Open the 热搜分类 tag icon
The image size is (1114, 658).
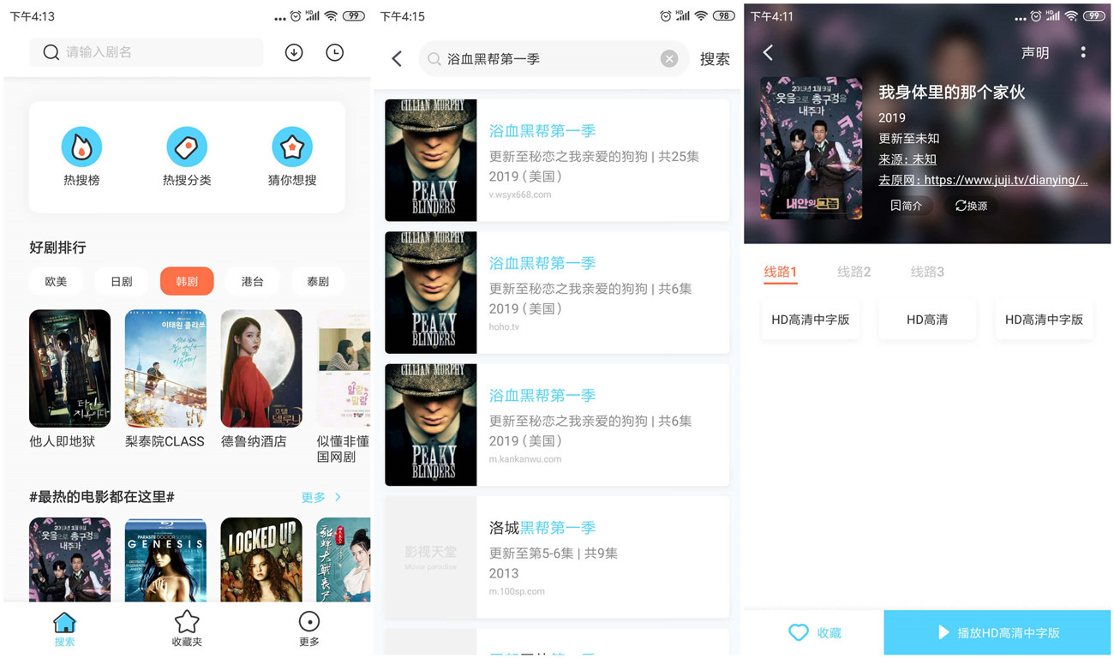point(187,147)
